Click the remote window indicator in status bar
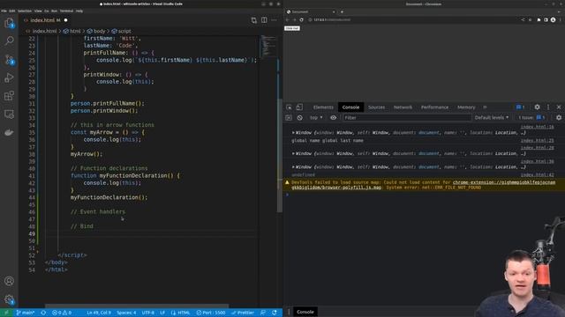 tap(6, 313)
